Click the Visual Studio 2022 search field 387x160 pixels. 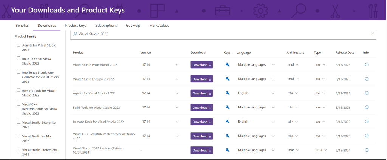coord(219,34)
